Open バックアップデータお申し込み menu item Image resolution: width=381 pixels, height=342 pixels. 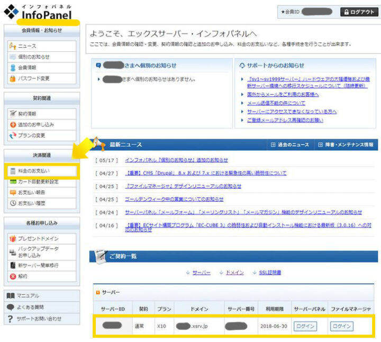click(42, 252)
